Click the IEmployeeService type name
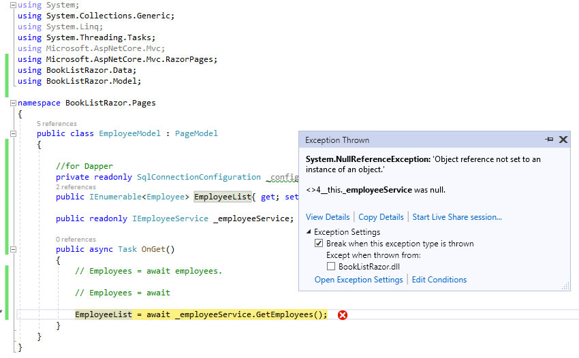The image size is (579, 358). 170,219
